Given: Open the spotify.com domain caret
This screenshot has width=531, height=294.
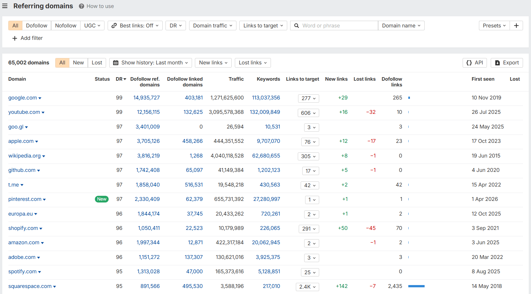Looking at the screenshot, I should [40, 272].
